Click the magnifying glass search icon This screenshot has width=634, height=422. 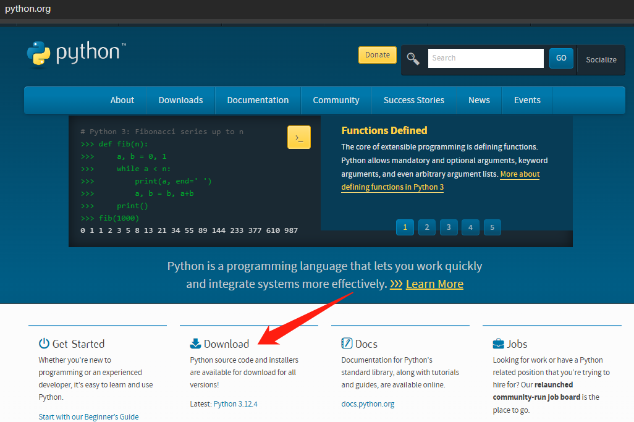(413, 59)
